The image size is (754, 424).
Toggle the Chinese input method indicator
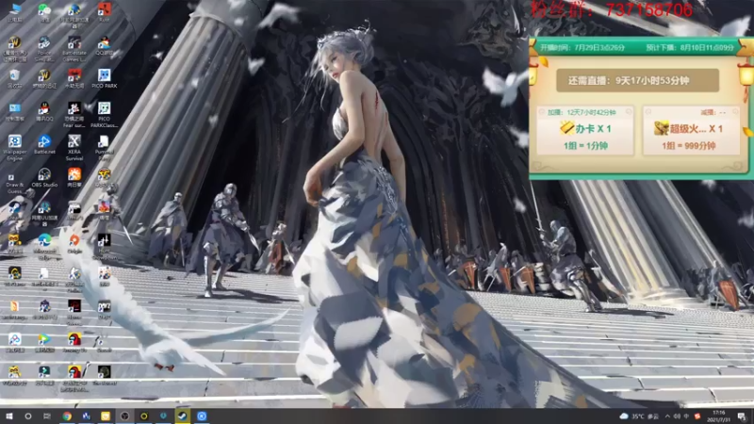pyautogui.click(x=686, y=416)
